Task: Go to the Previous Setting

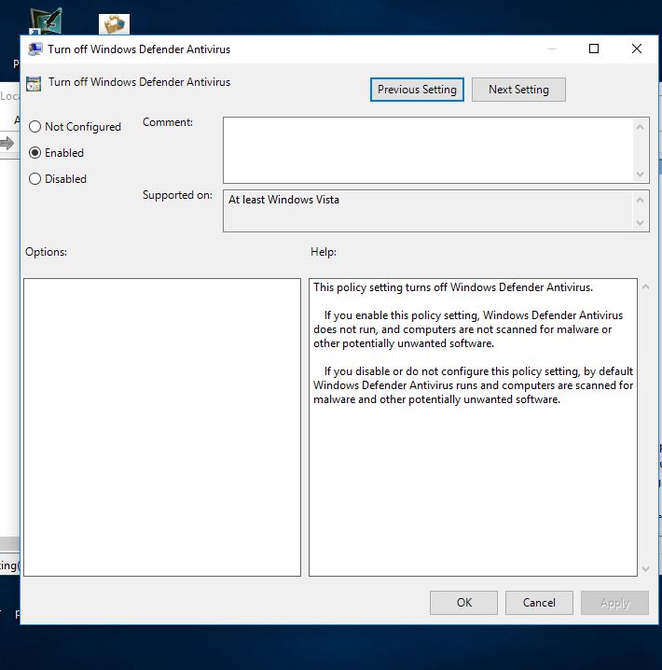Action: pos(417,90)
